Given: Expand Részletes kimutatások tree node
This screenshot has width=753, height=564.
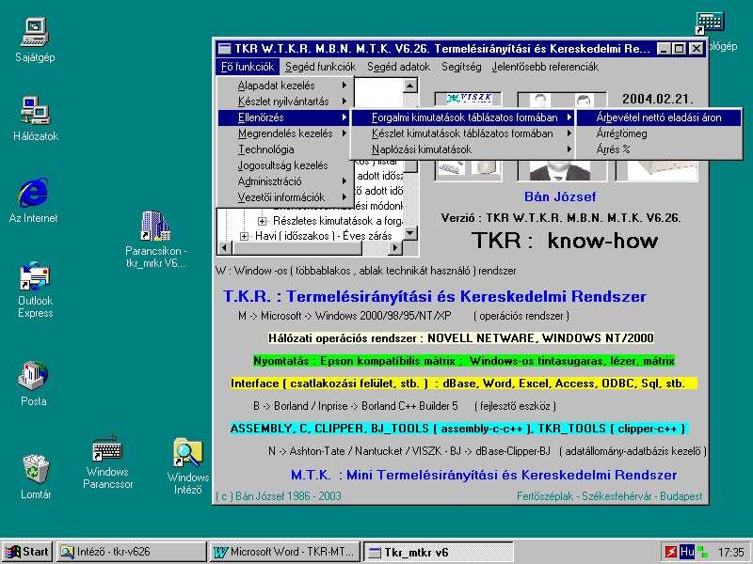Looking at the screenshot, I should [x=263, y=221].
